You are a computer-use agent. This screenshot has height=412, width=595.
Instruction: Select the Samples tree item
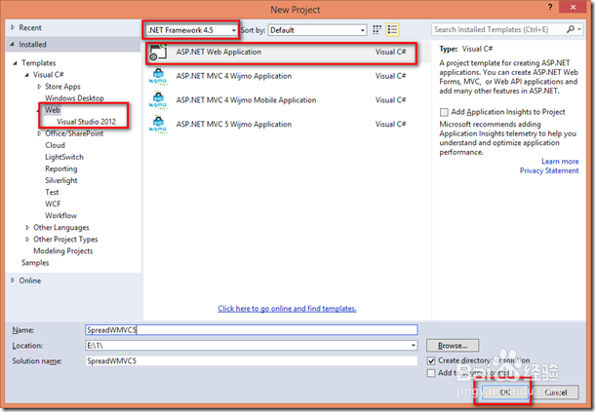pos(35,263)
